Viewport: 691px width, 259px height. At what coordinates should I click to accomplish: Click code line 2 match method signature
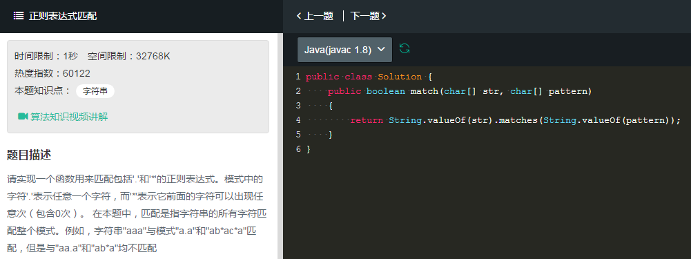[460, 91]
